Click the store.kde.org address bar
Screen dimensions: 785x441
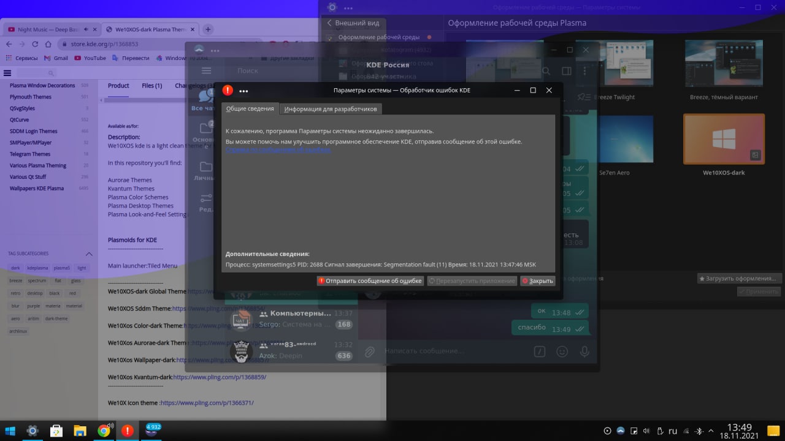coord(105,44)
